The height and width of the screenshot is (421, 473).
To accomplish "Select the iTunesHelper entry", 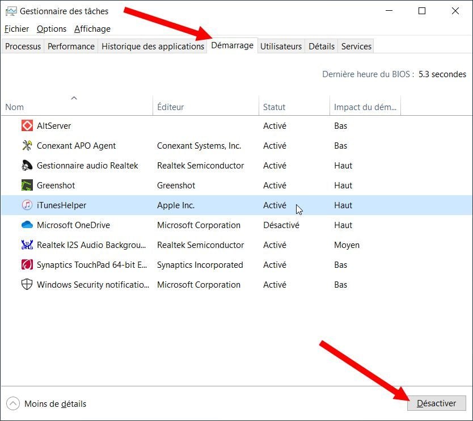I will click(x=62, y=205).
